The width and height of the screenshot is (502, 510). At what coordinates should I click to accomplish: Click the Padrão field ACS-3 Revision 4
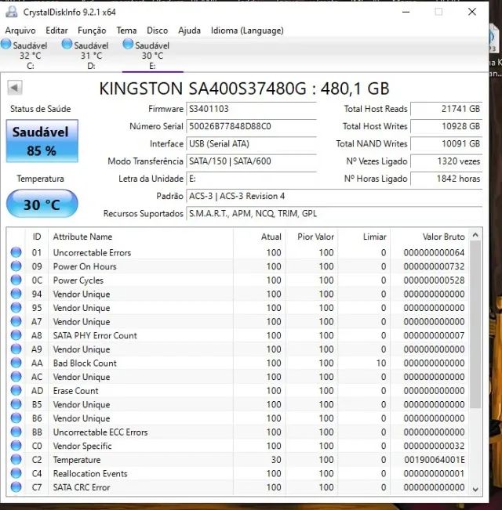point(334,196)
